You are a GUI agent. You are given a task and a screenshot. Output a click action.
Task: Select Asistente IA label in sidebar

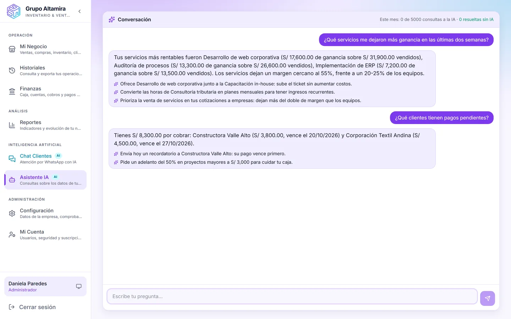[34, 177]
